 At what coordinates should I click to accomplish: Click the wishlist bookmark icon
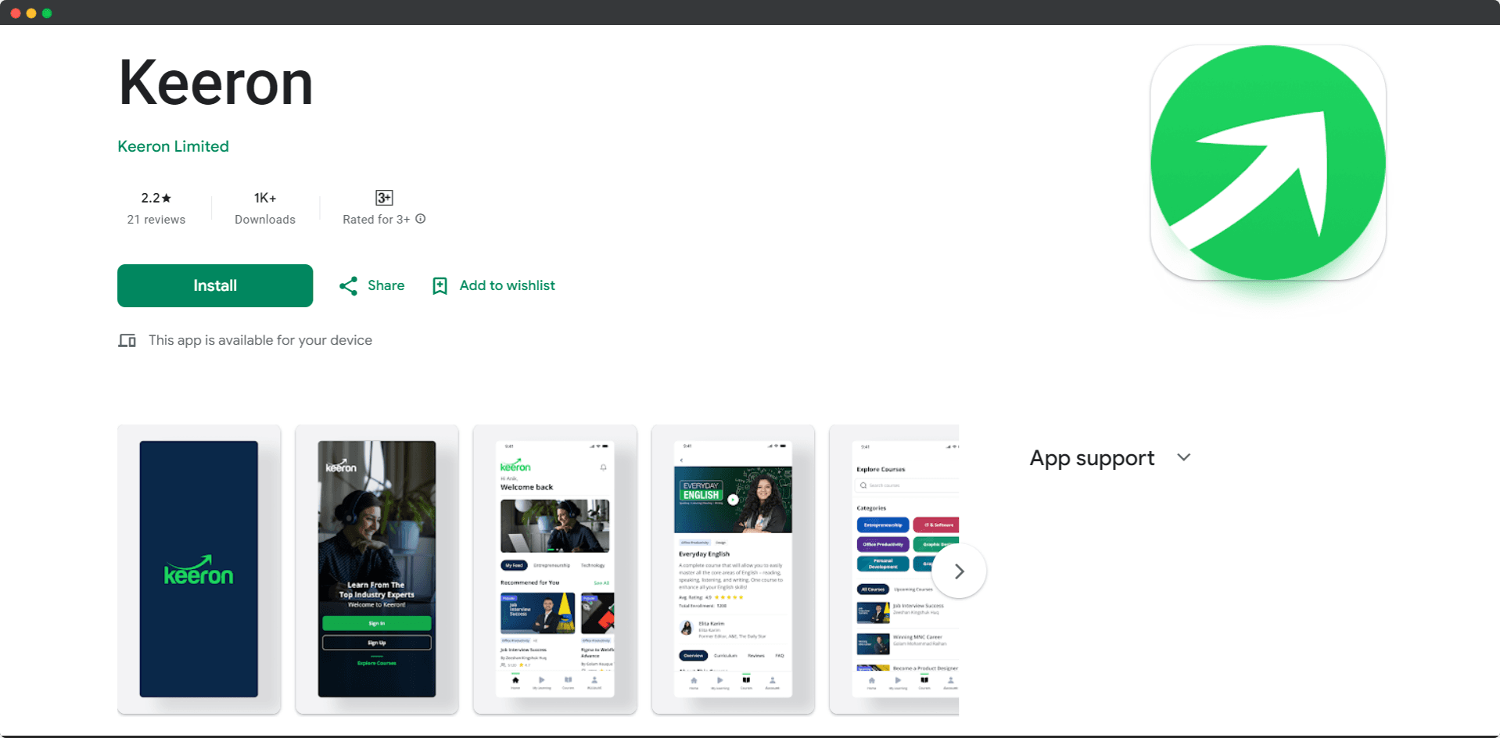click(x=440, y=286)
